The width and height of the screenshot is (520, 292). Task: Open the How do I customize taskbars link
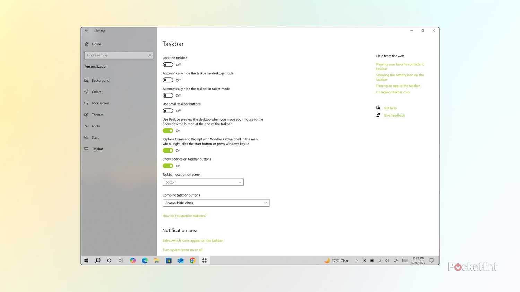point(184,216)
